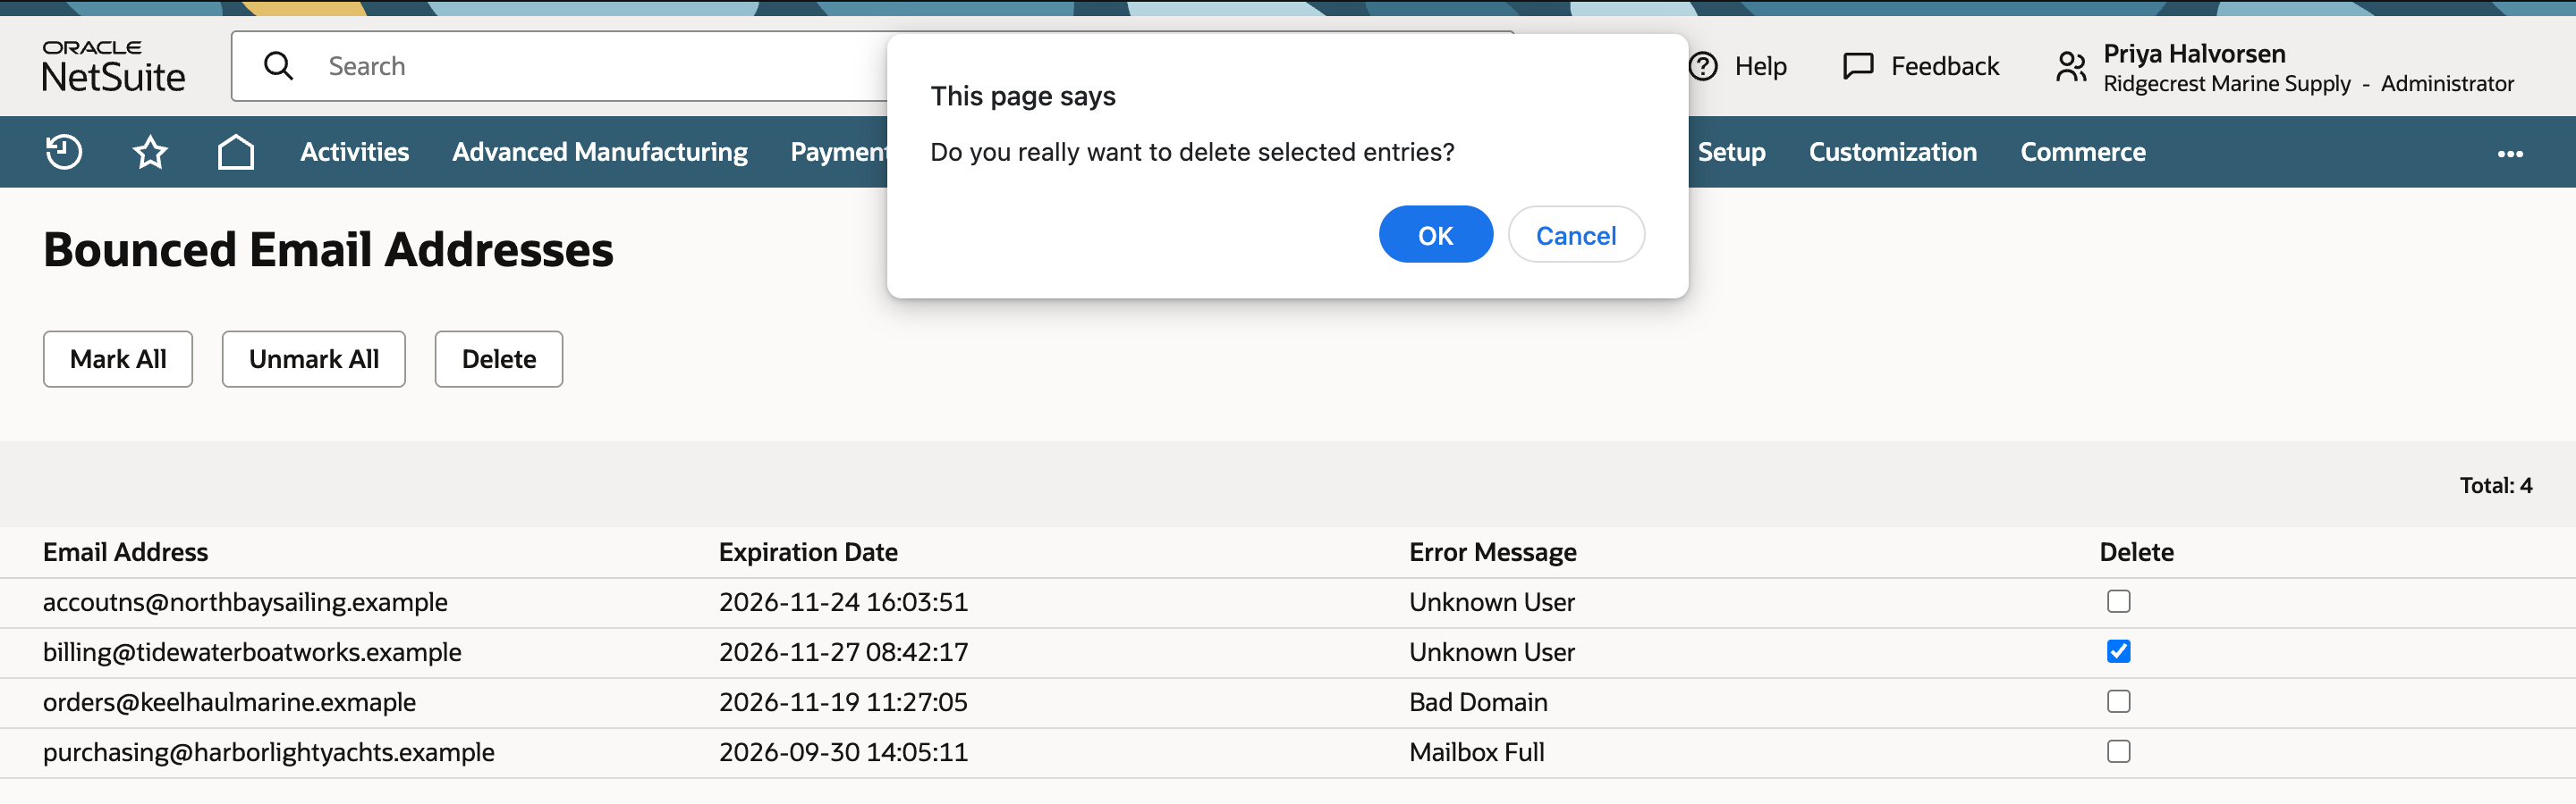Open the Activities menu
This screenshot has width=2576, height=804.
[x=354, y=152]
